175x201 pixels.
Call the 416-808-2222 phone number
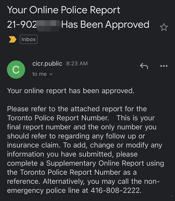coord(115,190)
